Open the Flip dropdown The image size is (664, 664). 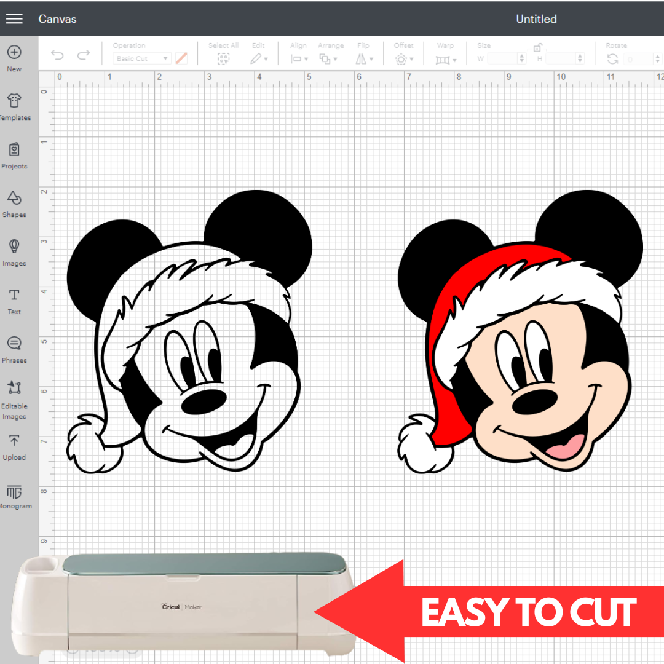click(364, 59)
